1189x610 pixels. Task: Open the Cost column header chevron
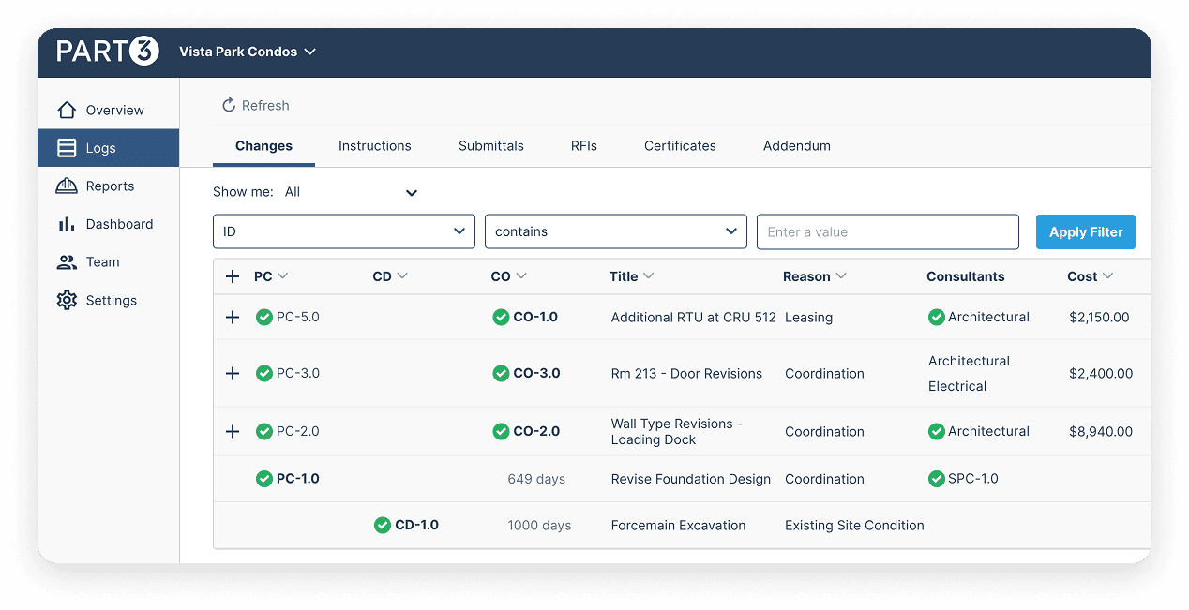tap(1108, 276)
